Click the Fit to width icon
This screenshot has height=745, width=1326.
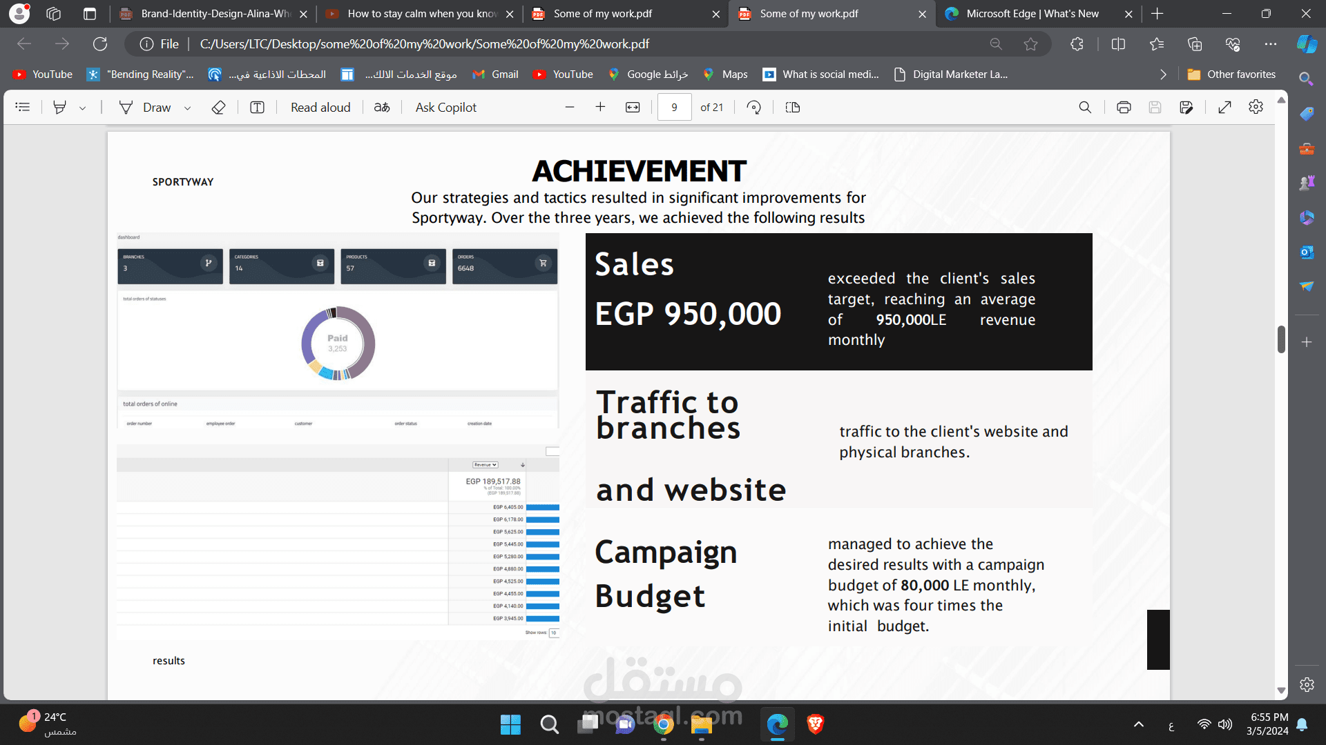click(633, 108)
